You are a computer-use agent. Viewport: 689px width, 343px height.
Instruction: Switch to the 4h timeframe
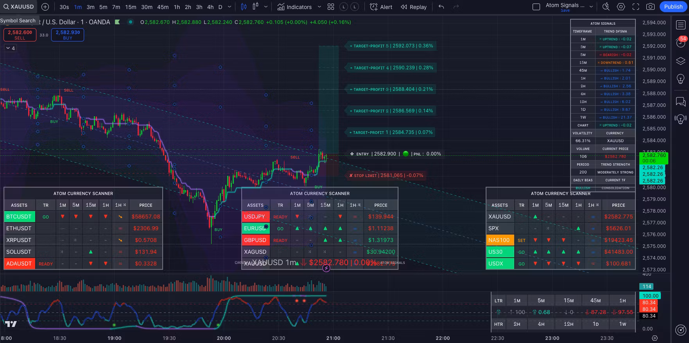point(210,7)
